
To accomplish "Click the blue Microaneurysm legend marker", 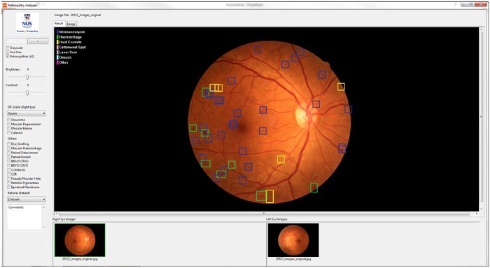I will 57,32.
